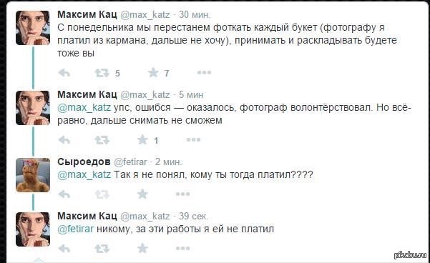Screen dimensions: 430x263
Task: Open the @fetirar mention in the last tweet
Action: (x=75, y=229)
